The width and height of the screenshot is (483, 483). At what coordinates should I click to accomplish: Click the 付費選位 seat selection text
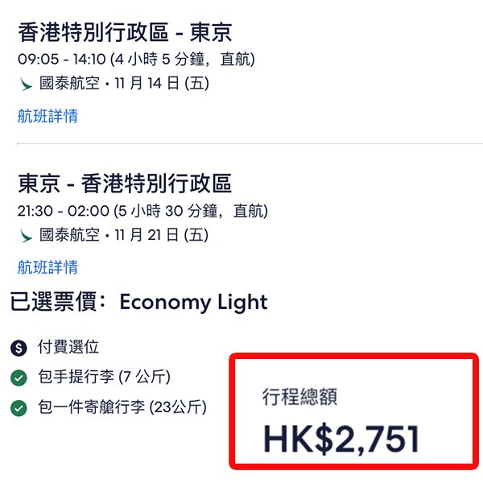coord(68,348)
